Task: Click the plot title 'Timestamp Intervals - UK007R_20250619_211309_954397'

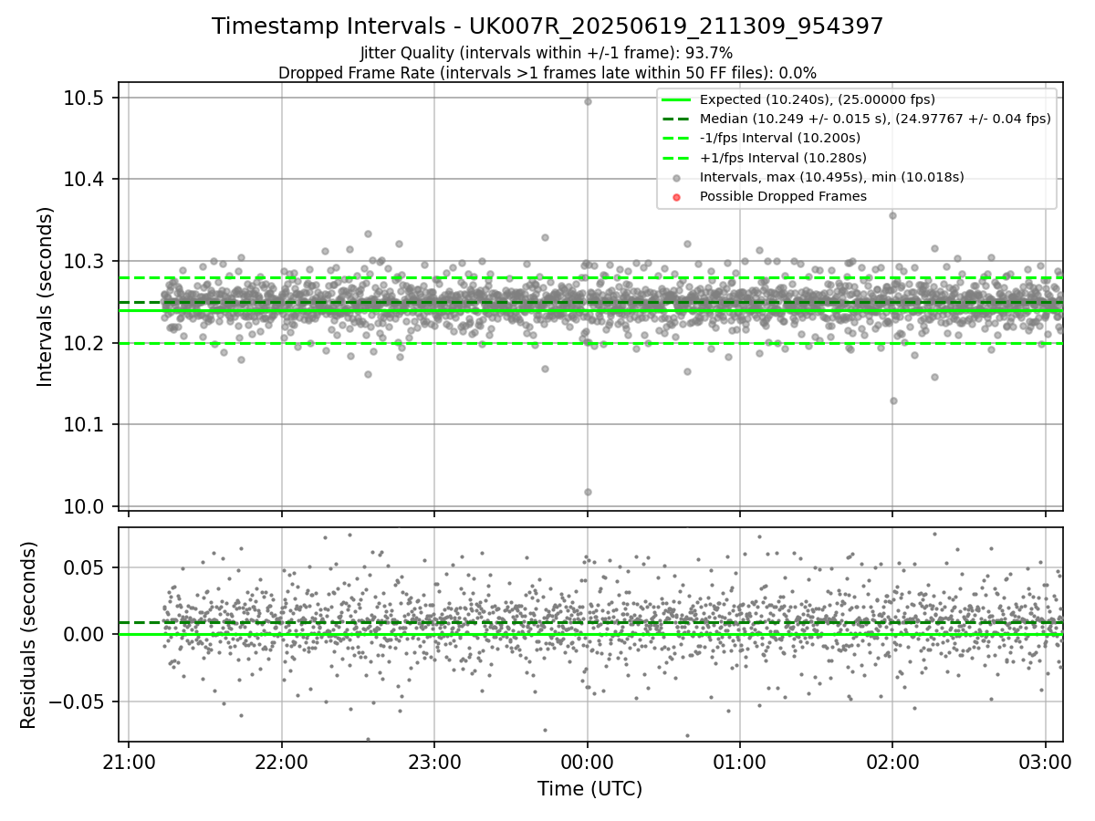Action: pyautogui.click(x=547, y=26)
